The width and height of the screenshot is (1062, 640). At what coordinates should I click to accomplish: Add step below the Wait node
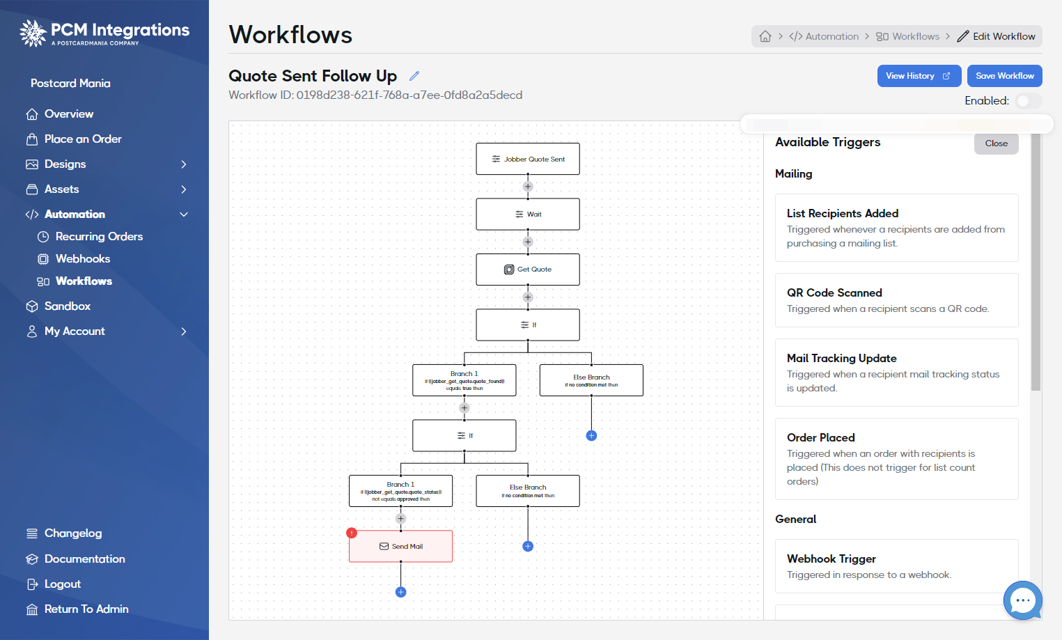528,242
